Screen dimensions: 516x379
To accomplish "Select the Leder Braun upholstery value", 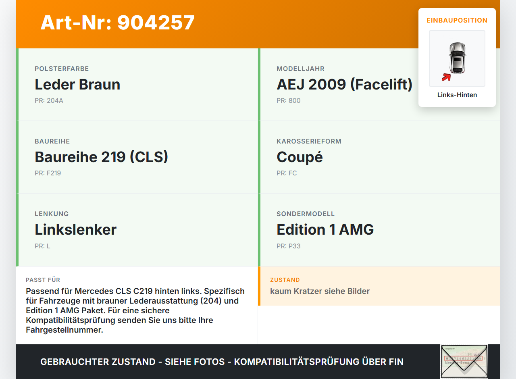I will (77, 85).
